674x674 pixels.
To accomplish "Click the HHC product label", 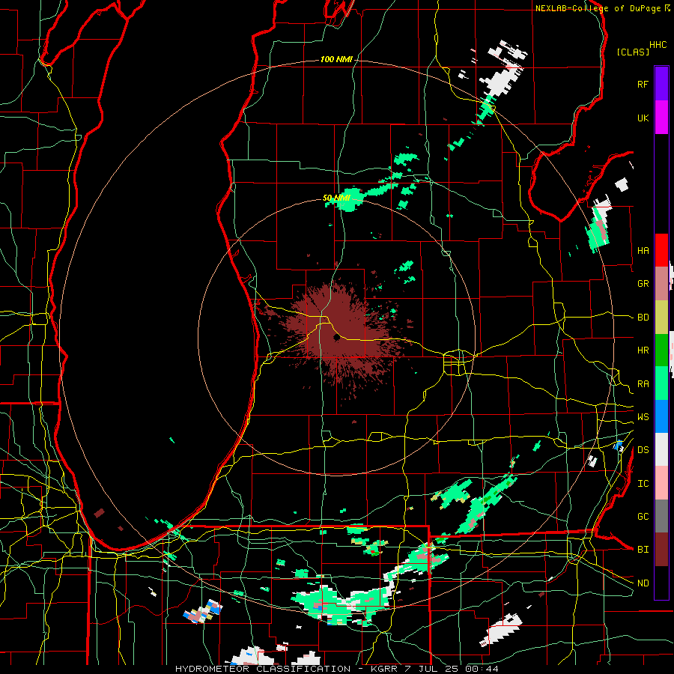I will (x=658, y=45).
